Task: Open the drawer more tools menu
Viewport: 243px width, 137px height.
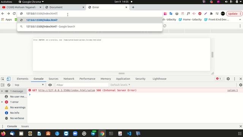Action: pos(3,126)
